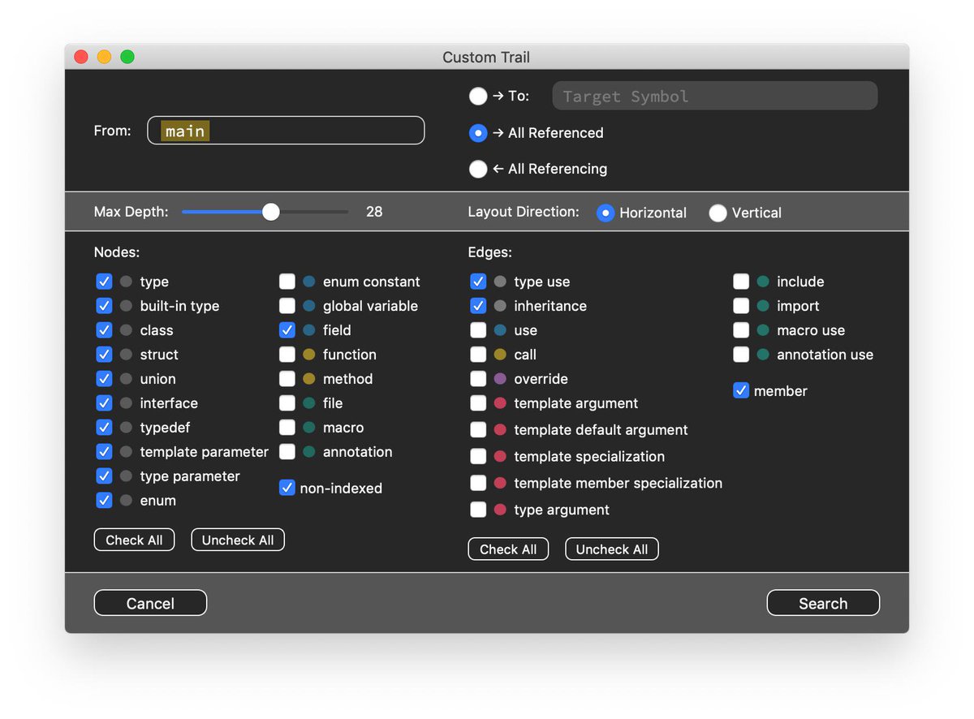Check the 'use' edge checkbox
This screenshot has width=974, height=719.
[478, 330]
